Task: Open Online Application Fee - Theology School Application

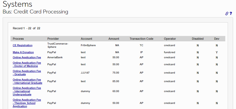Action: pos(27,103)
